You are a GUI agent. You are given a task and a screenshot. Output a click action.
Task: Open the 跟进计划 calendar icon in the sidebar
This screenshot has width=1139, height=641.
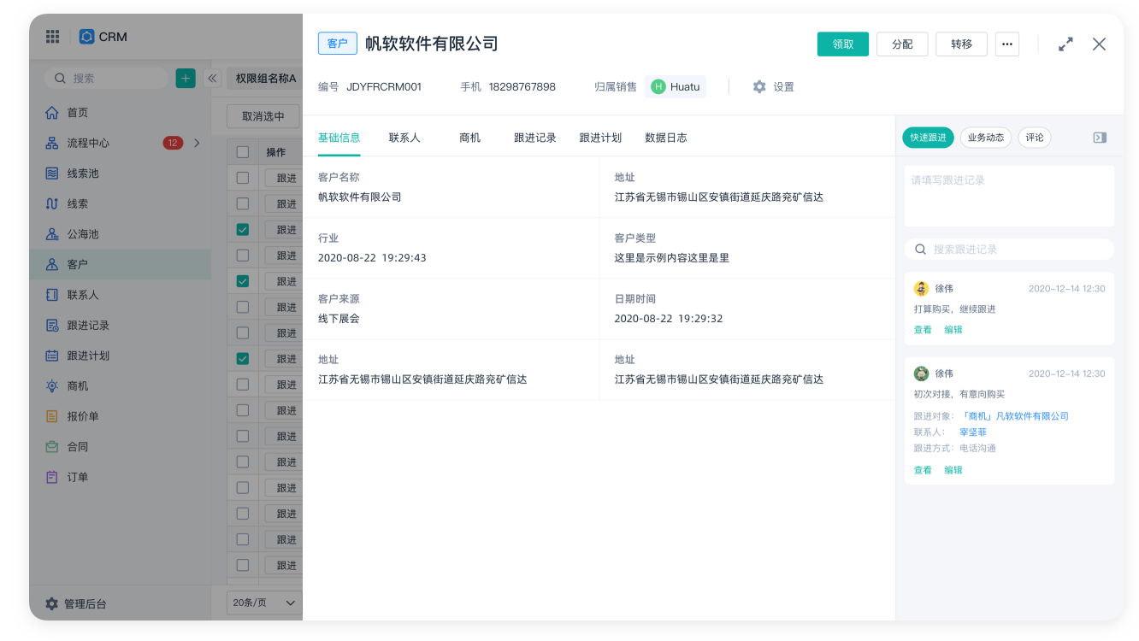point(52,356)
